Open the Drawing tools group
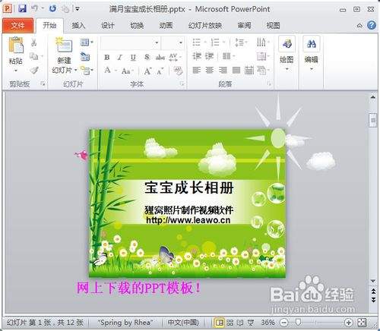 287,53
